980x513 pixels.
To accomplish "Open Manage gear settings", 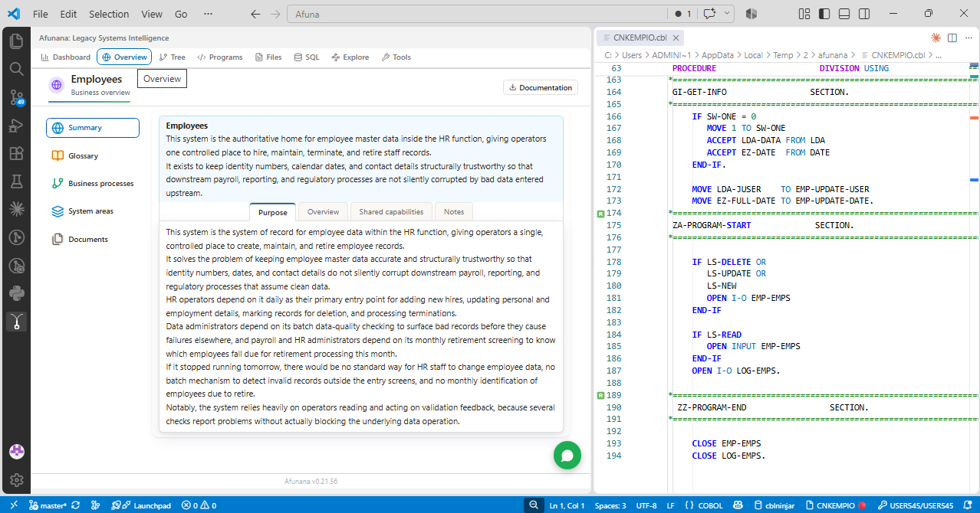I will [x=16, y=480].
